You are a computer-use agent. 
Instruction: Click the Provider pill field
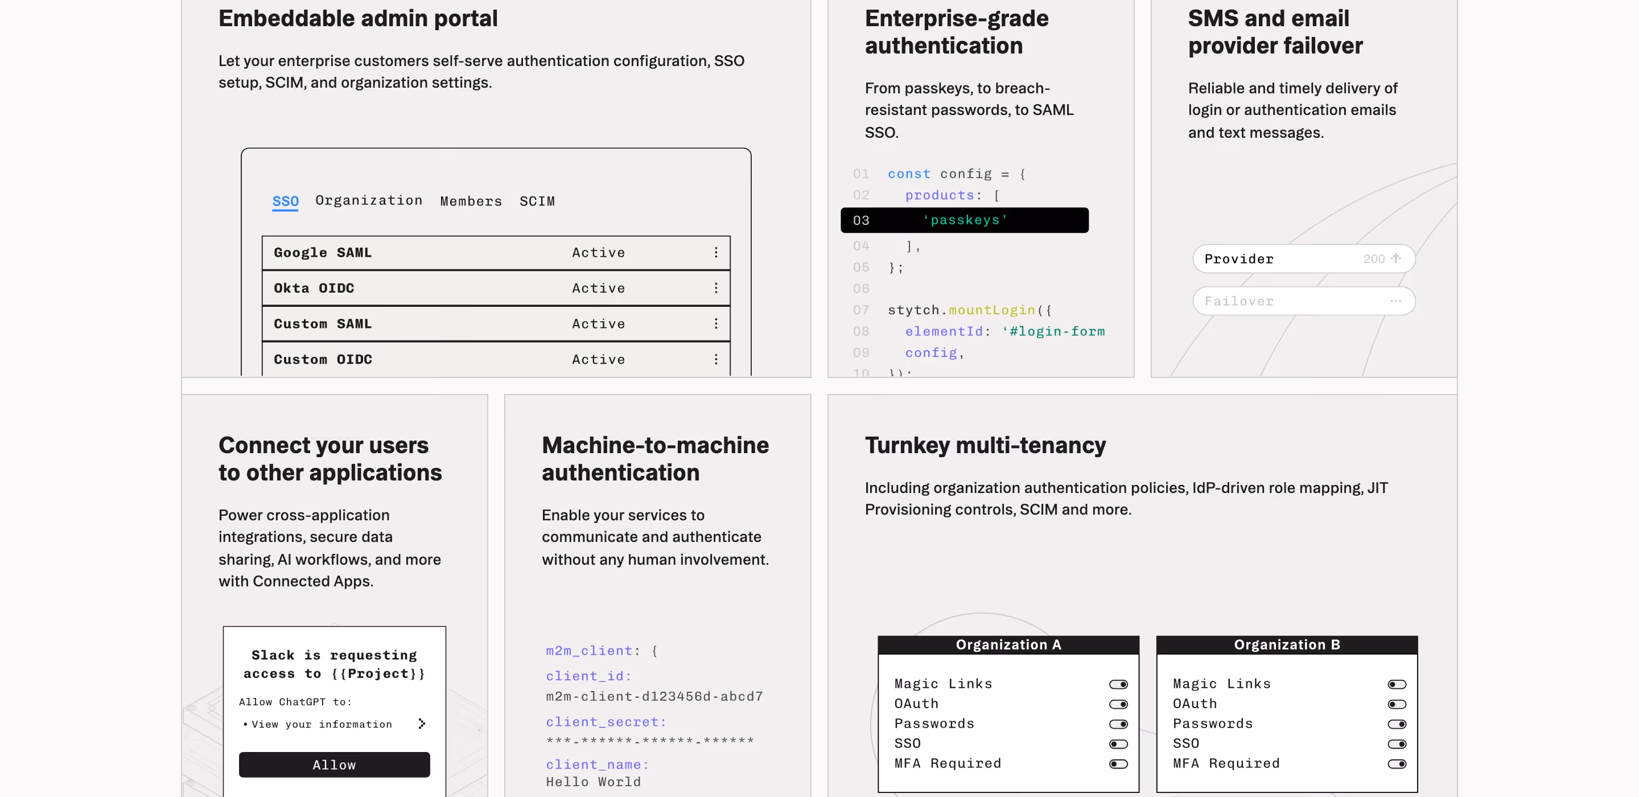[x=1304, y=258]
